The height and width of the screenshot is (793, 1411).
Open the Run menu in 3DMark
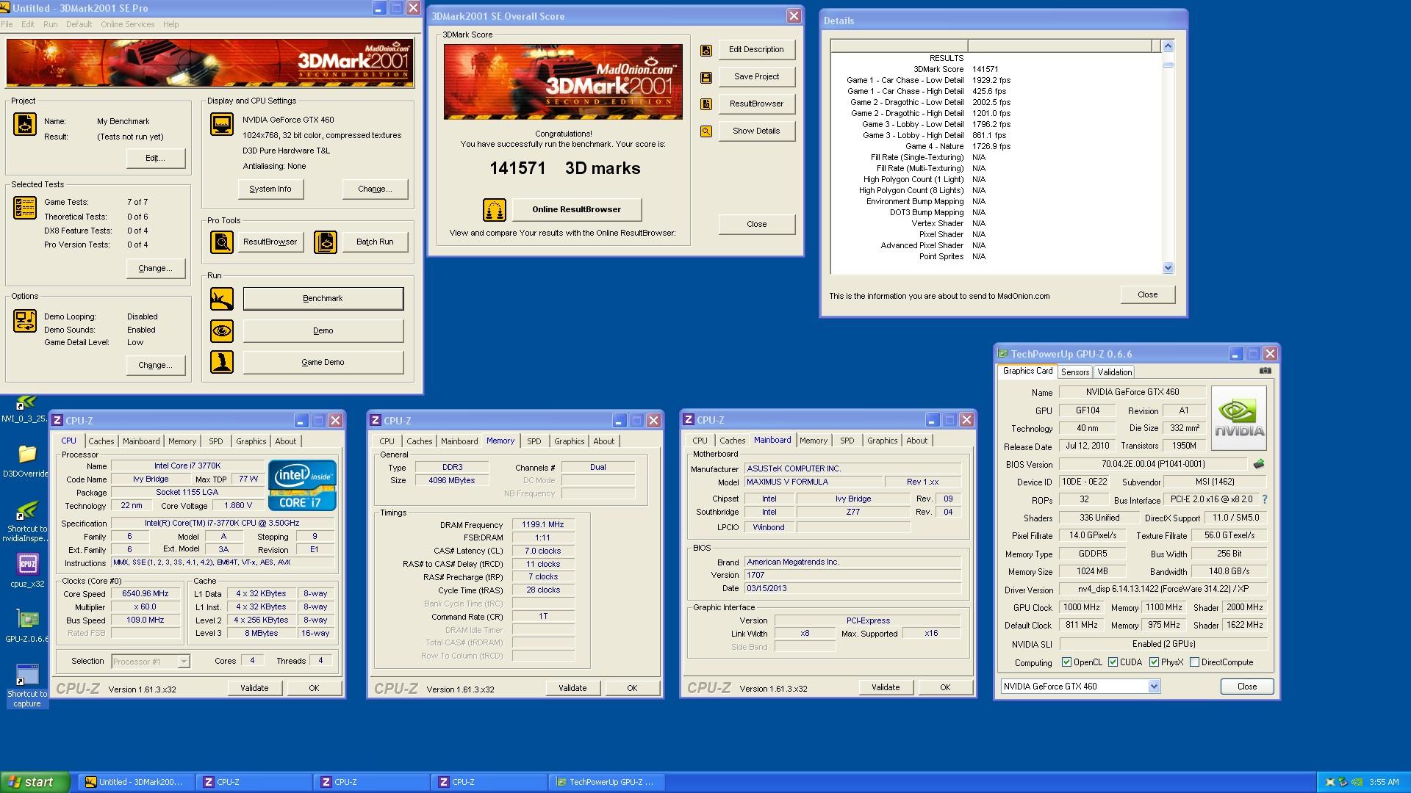(x=50, y=24)
